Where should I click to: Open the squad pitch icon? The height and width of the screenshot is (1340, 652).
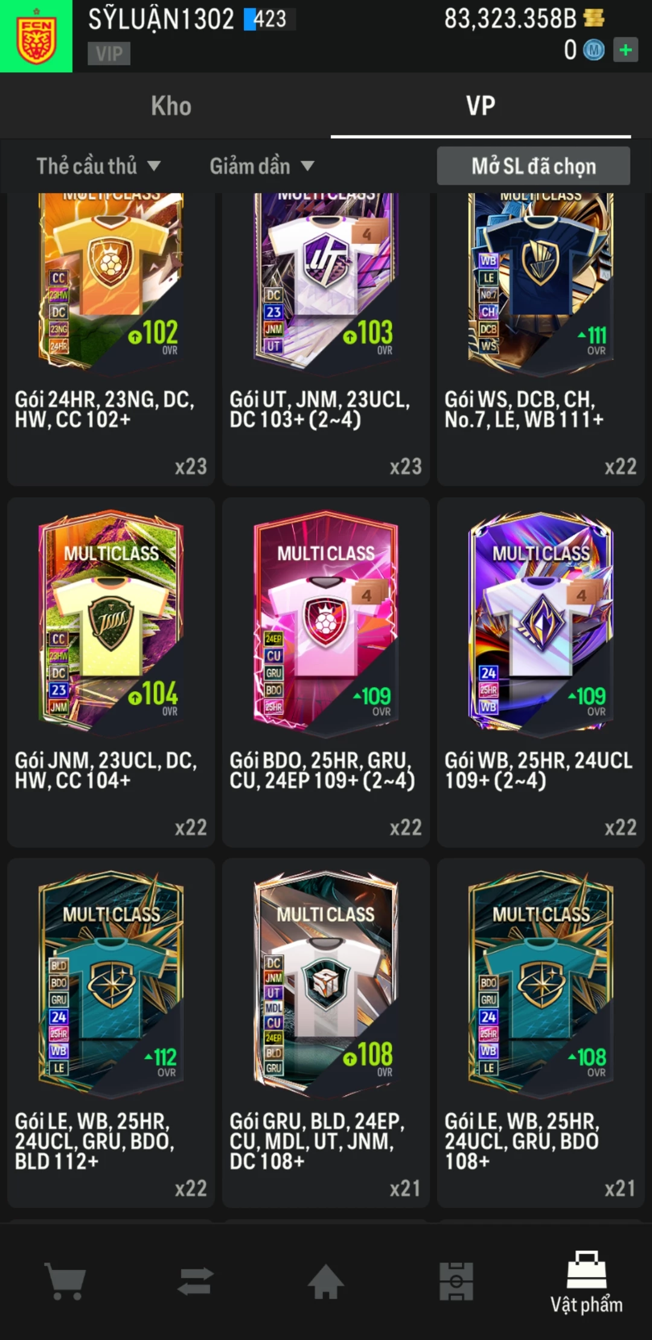coord(456,1281)
